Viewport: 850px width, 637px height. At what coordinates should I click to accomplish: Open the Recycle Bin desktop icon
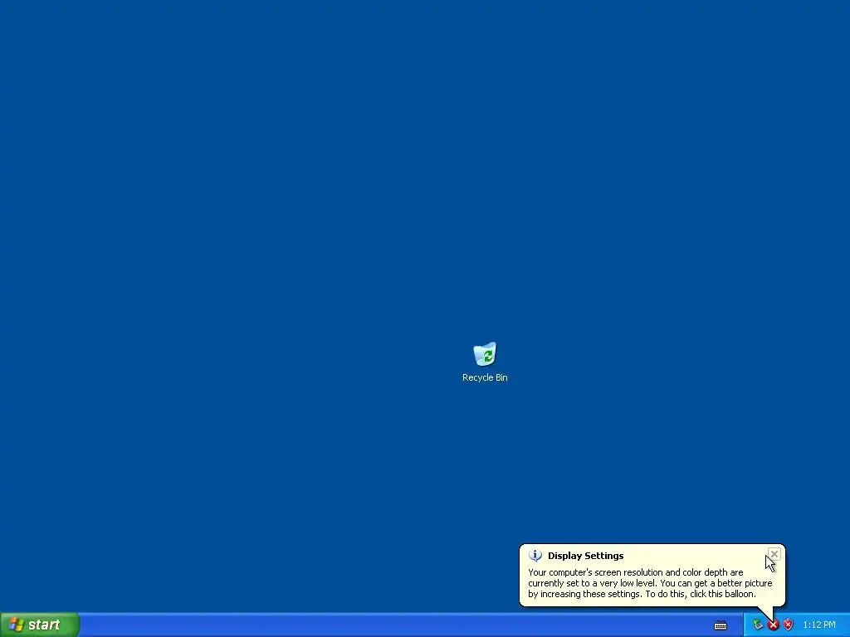485,354
